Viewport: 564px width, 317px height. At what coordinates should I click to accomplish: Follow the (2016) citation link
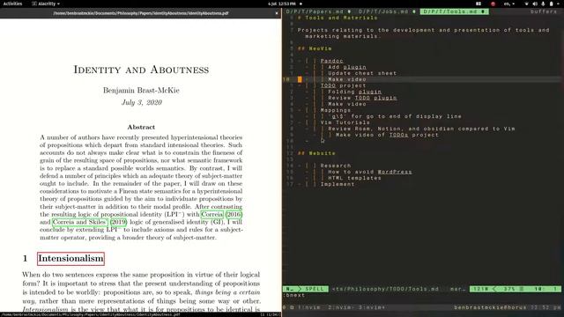tap(234, 214)
